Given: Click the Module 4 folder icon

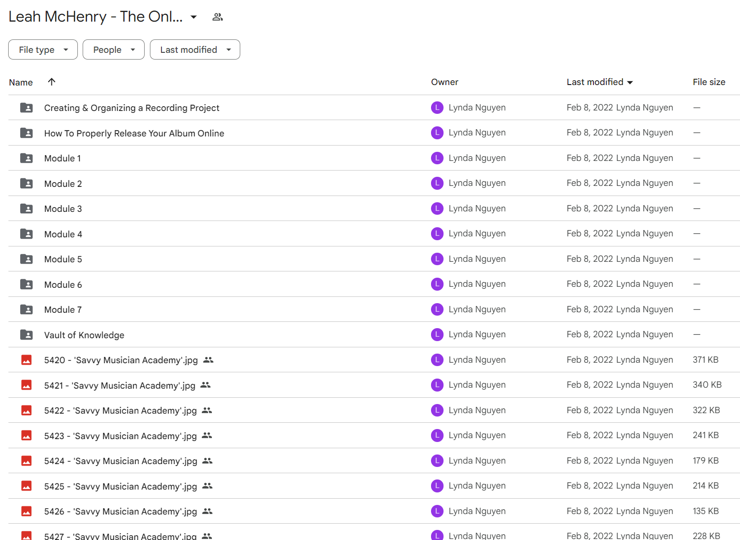Looking at the screenshot, I should point(26,234).
